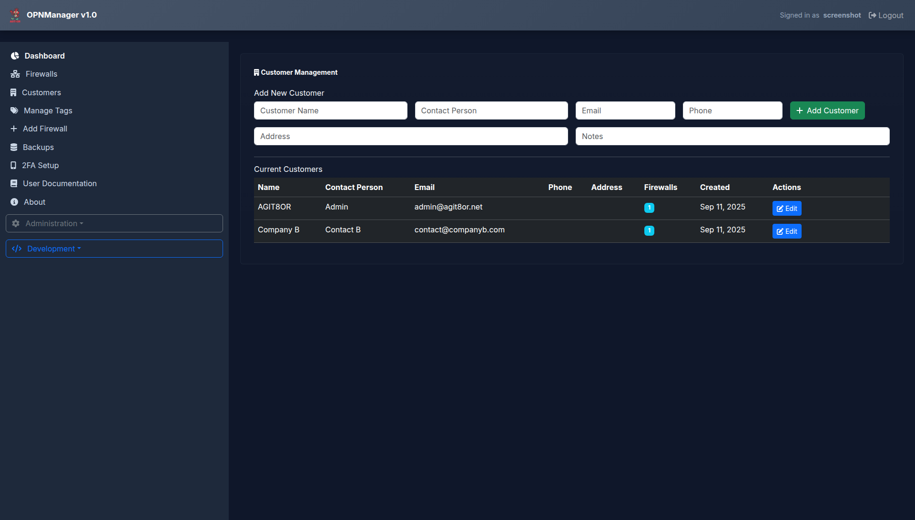Expand the Development dropdown
Screen dimensions: 915x520
114,249
